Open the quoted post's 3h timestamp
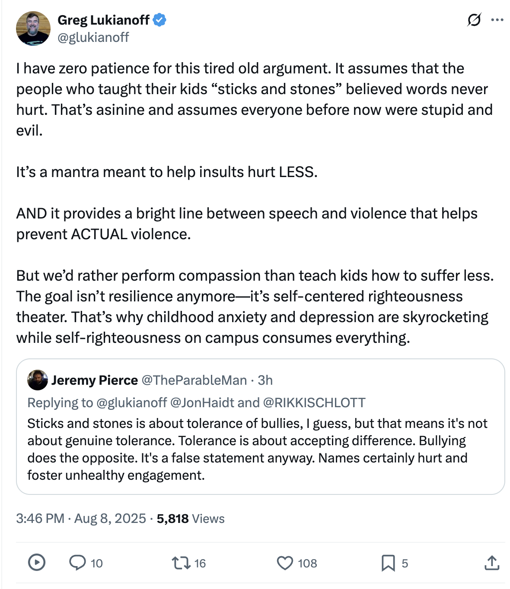 (x=265, y=380)
